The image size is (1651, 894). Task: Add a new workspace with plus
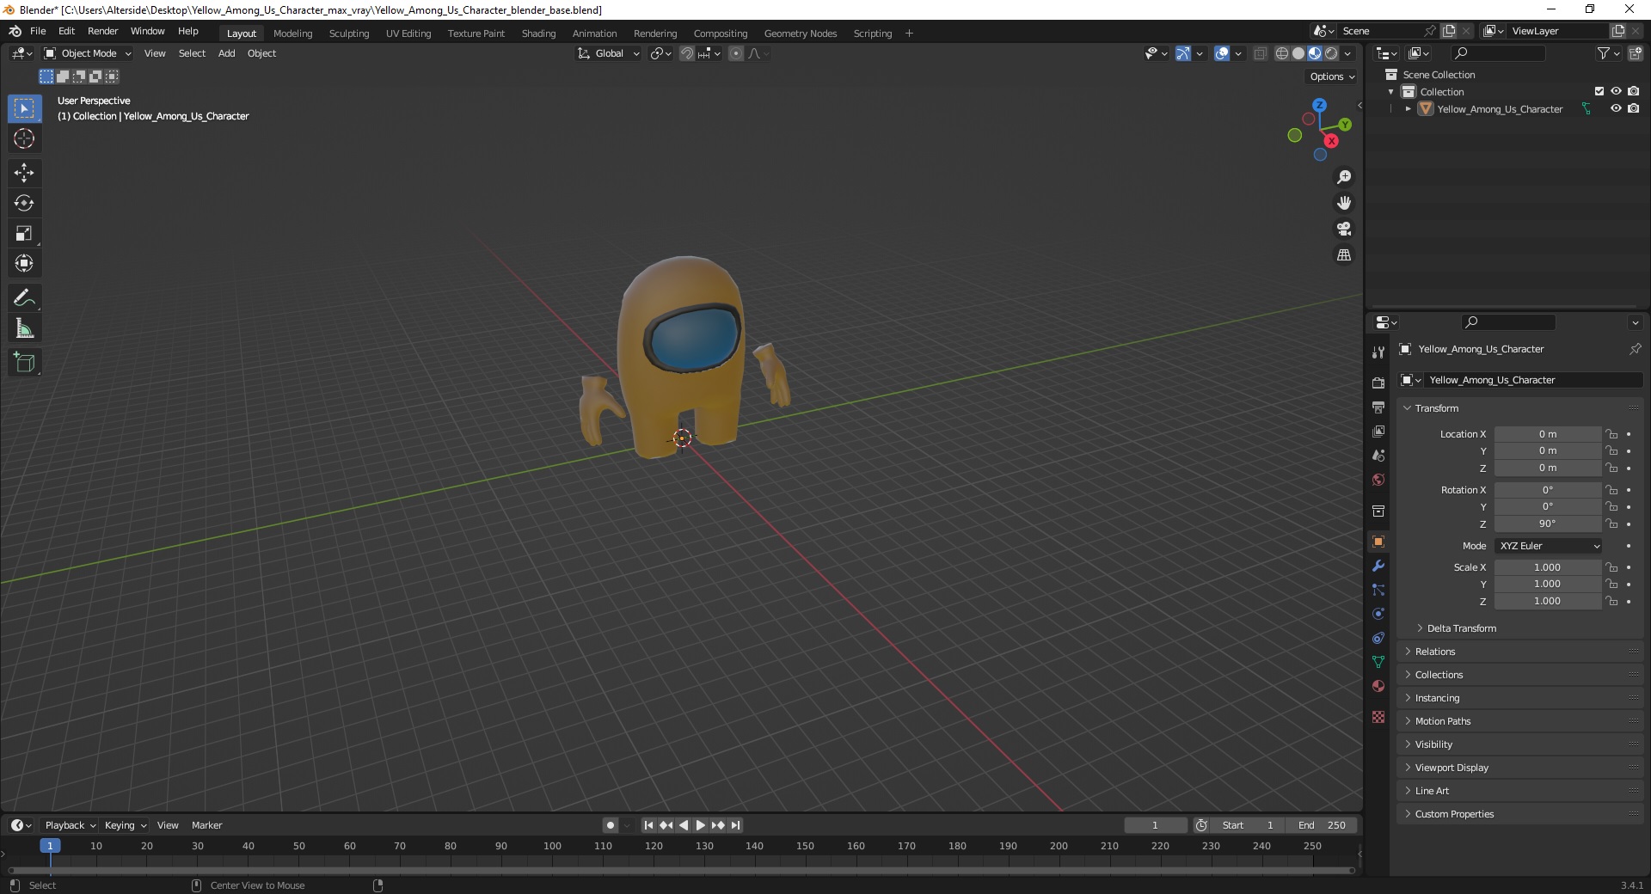(909, 34)
